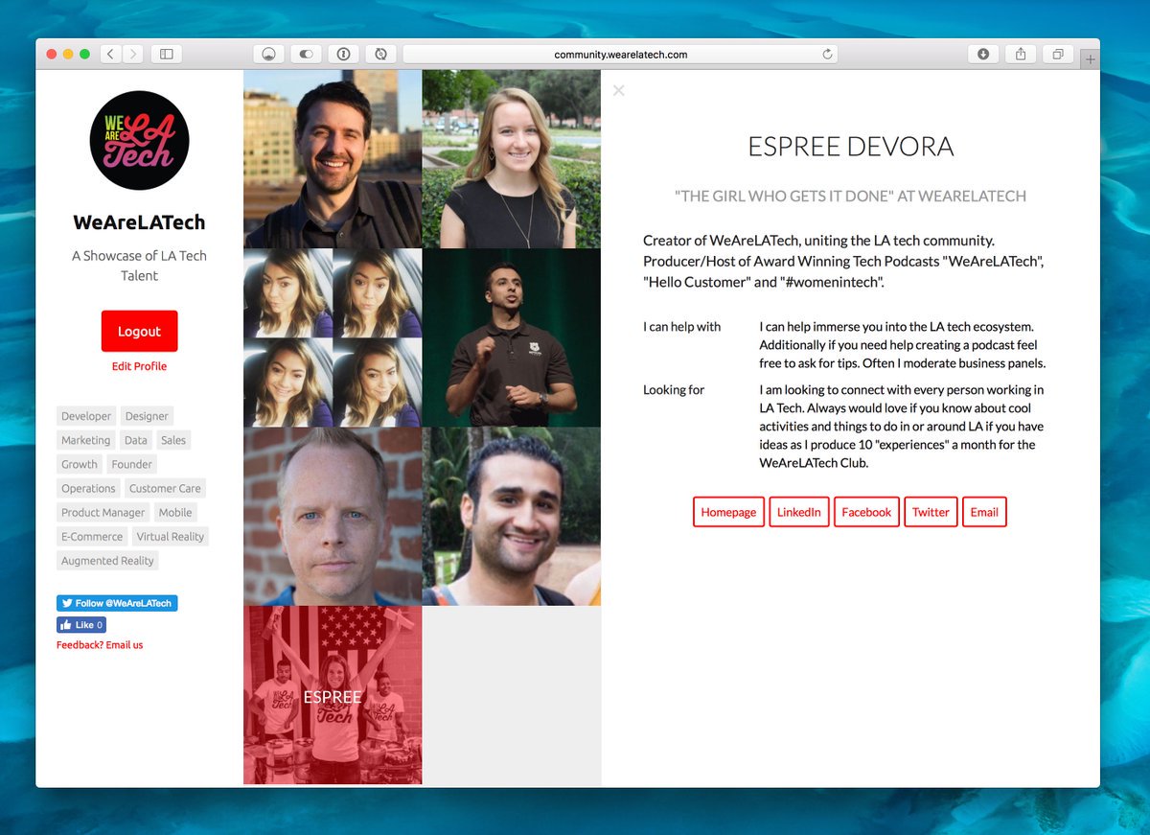Filter by the Sales tag
This screenshot has height=835, width=1150.
pyautogui.click(x=173, y=440)
